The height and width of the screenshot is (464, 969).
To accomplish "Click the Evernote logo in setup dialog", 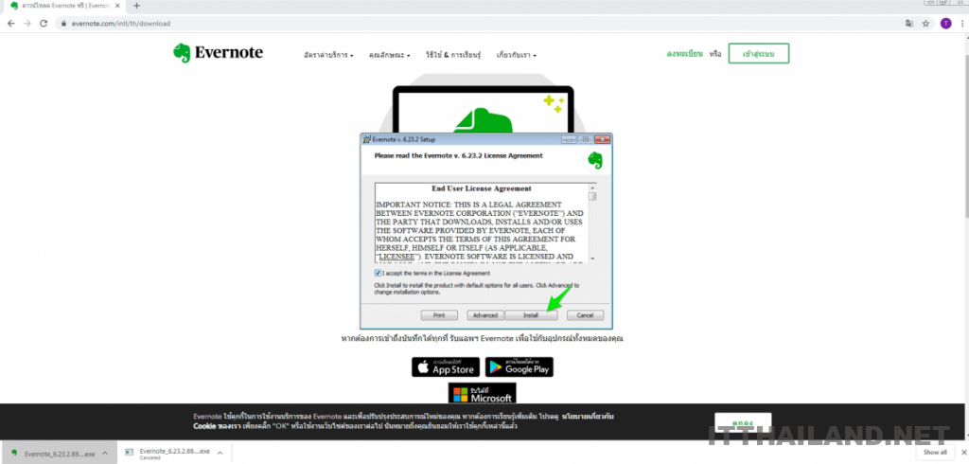I will pyautogui.click(x=594, y=160).
